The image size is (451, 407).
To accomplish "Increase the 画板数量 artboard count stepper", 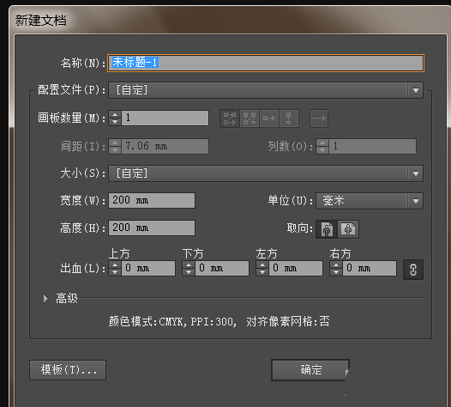I will tap(115, 114).
